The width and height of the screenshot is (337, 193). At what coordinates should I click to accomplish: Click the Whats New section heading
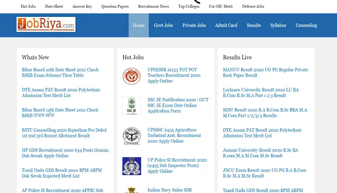tap(36, 57)
